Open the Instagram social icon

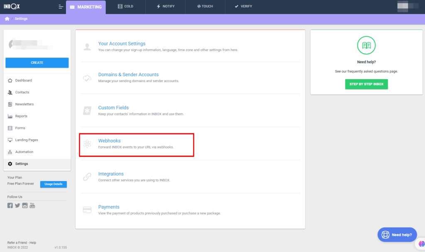(25, 206)
